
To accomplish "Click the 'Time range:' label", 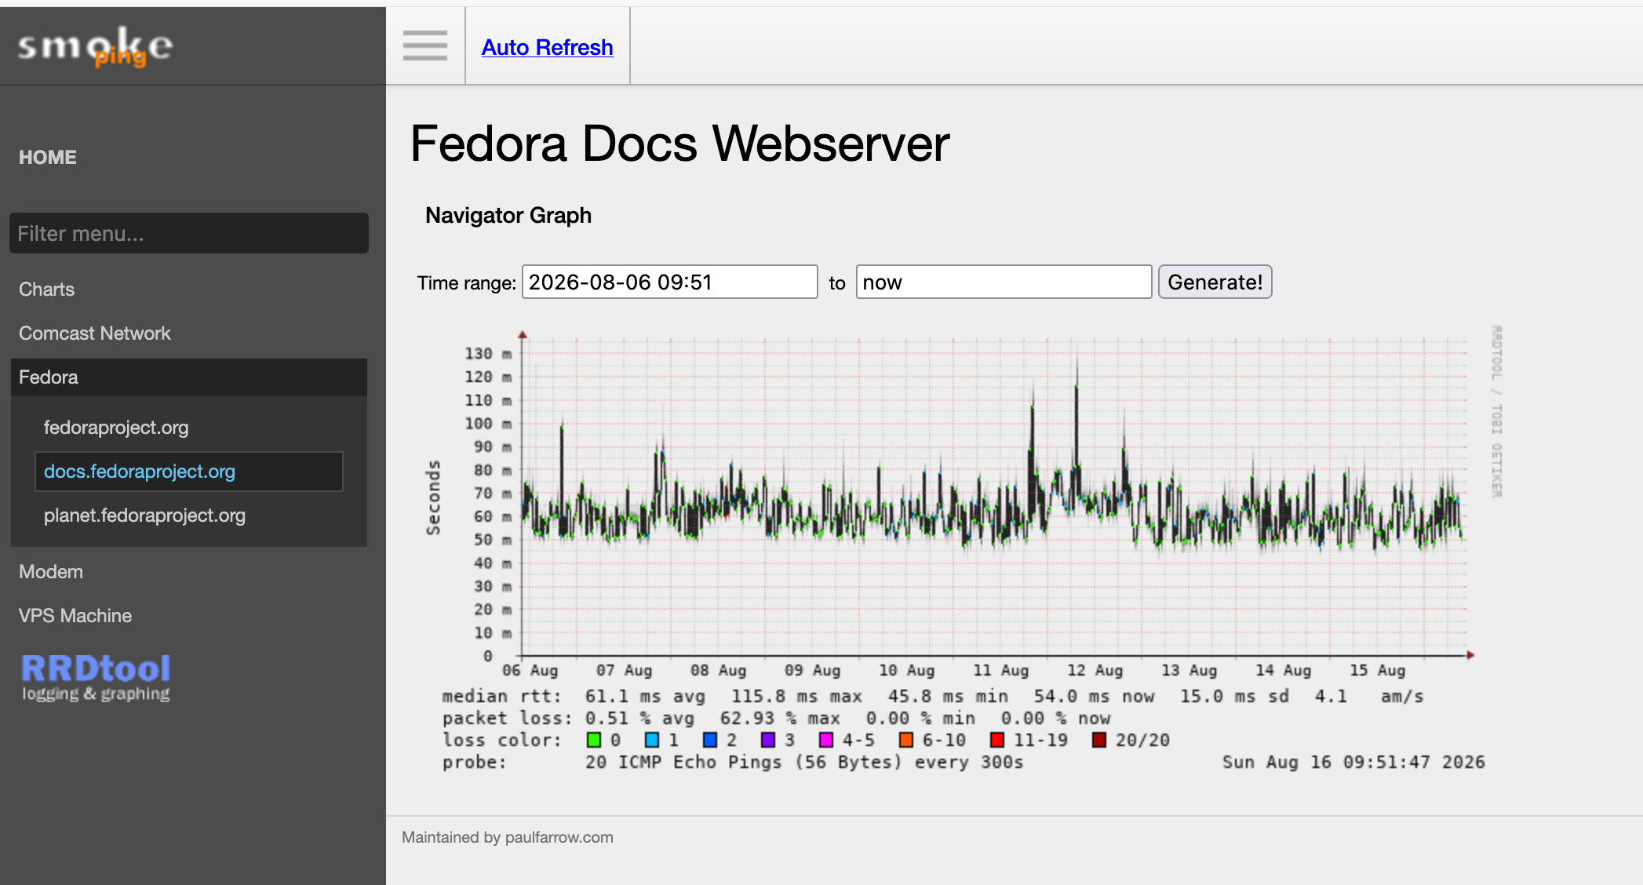I will coord(467,282).
